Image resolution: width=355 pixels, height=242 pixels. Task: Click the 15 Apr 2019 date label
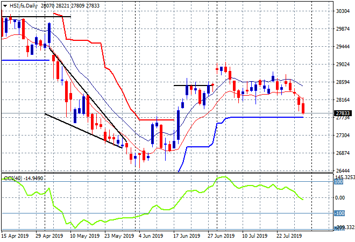tap(15, 236)
